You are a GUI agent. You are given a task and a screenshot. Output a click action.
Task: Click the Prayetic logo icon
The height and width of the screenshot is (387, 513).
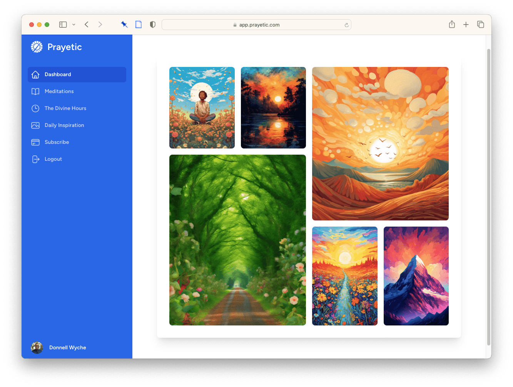(37, 47)
